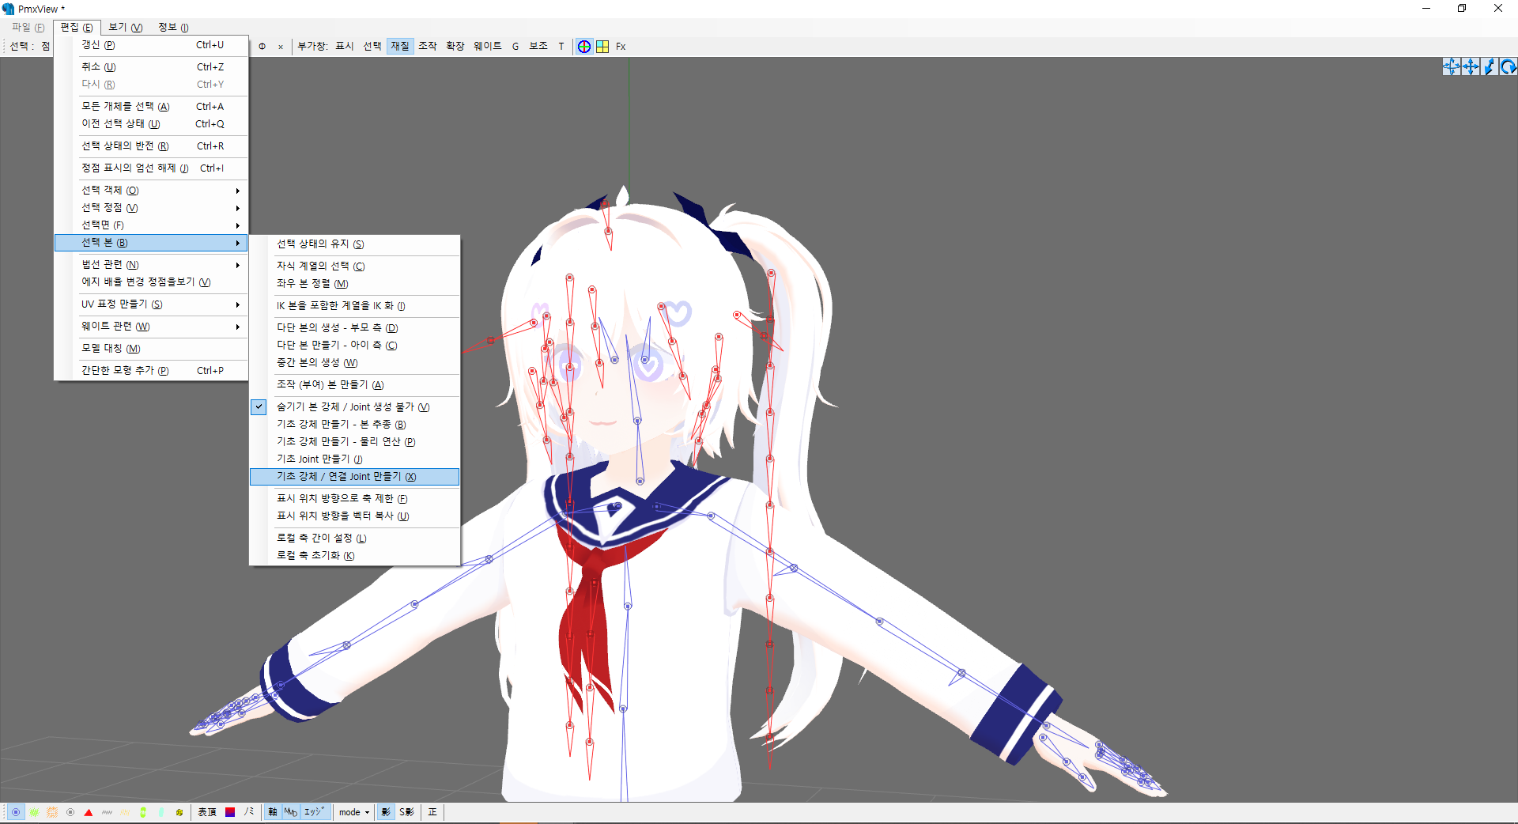Viewport: 1518px width, 824px height.
Task: Toggle the pale yellow lines display icon
Action: coord(125,812)
